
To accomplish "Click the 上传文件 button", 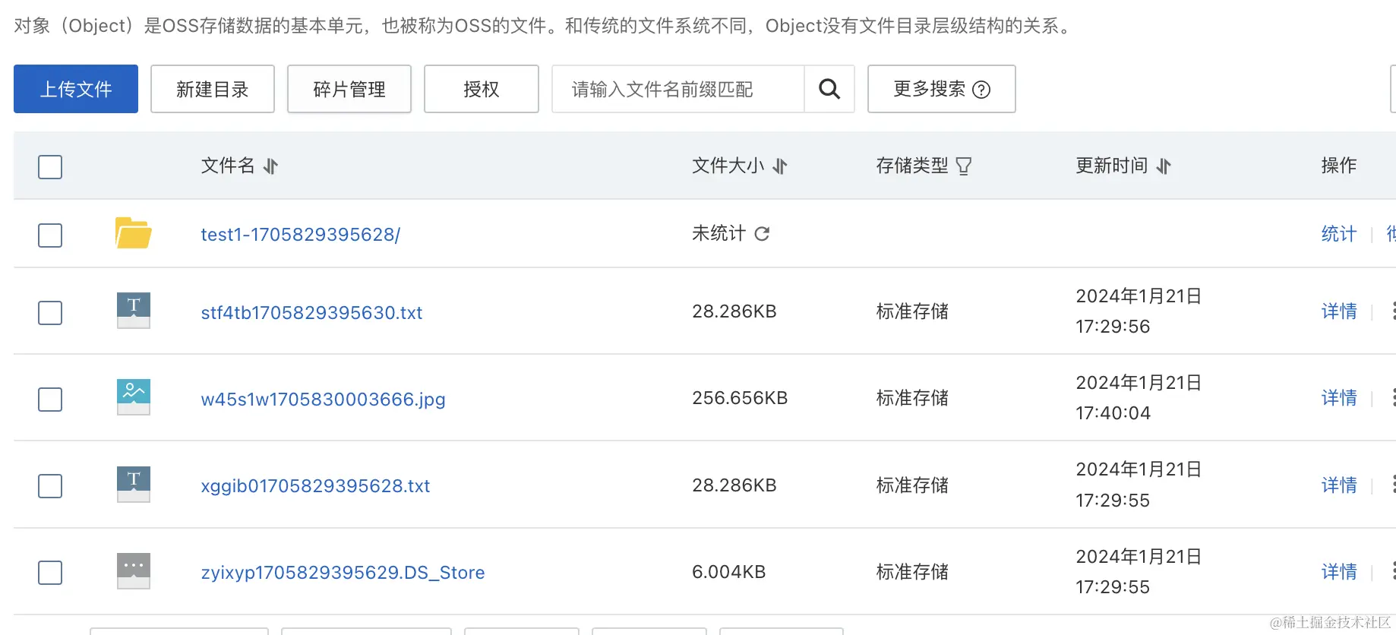I will [76, 89].
